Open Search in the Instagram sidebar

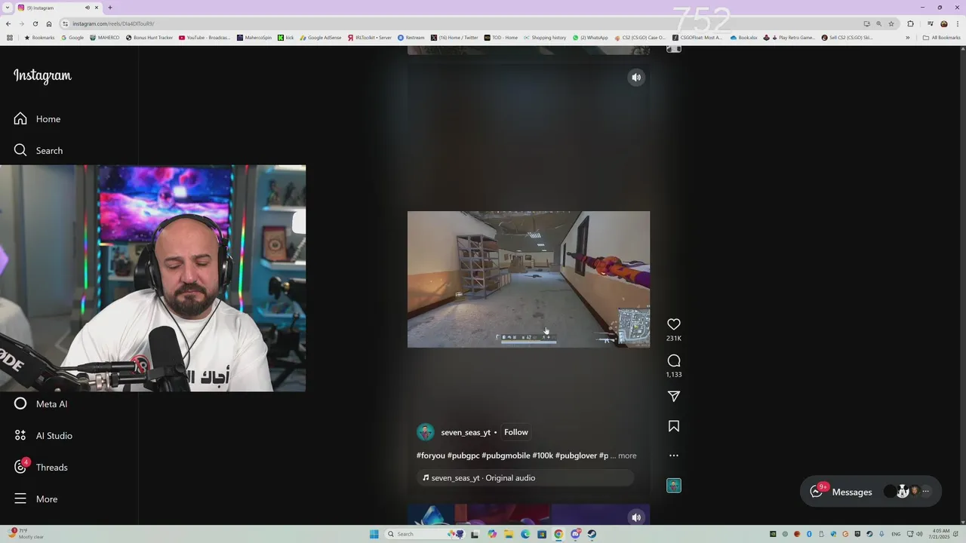(x=38, y=151)
